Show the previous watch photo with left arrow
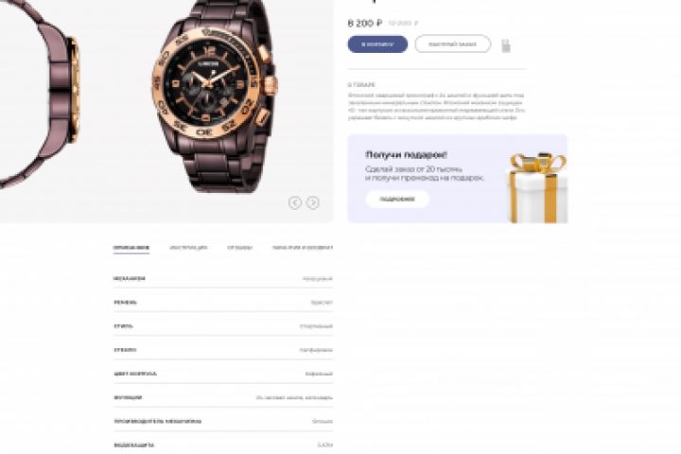The height and width of the screenshot is (454, 681). [x=295, y=202]
